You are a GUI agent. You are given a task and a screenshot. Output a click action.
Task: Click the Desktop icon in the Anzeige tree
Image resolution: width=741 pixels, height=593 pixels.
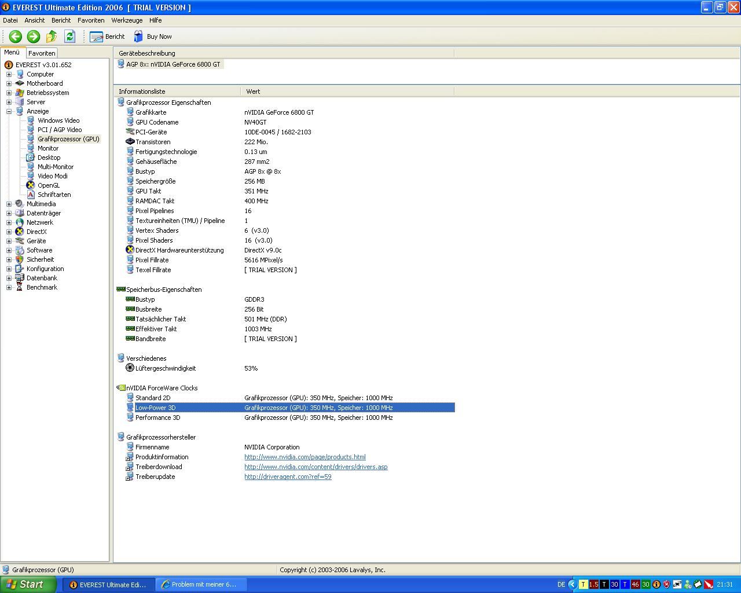tap(31, 158)
